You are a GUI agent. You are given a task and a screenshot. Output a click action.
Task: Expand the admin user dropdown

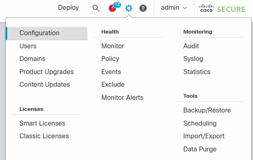pos(174,8)
